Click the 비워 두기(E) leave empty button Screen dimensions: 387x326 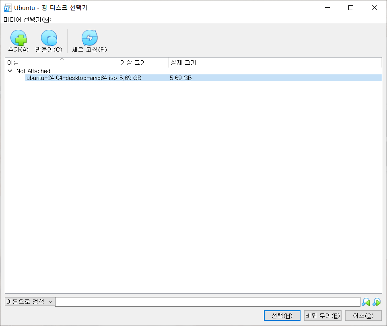tap(323, 316)
